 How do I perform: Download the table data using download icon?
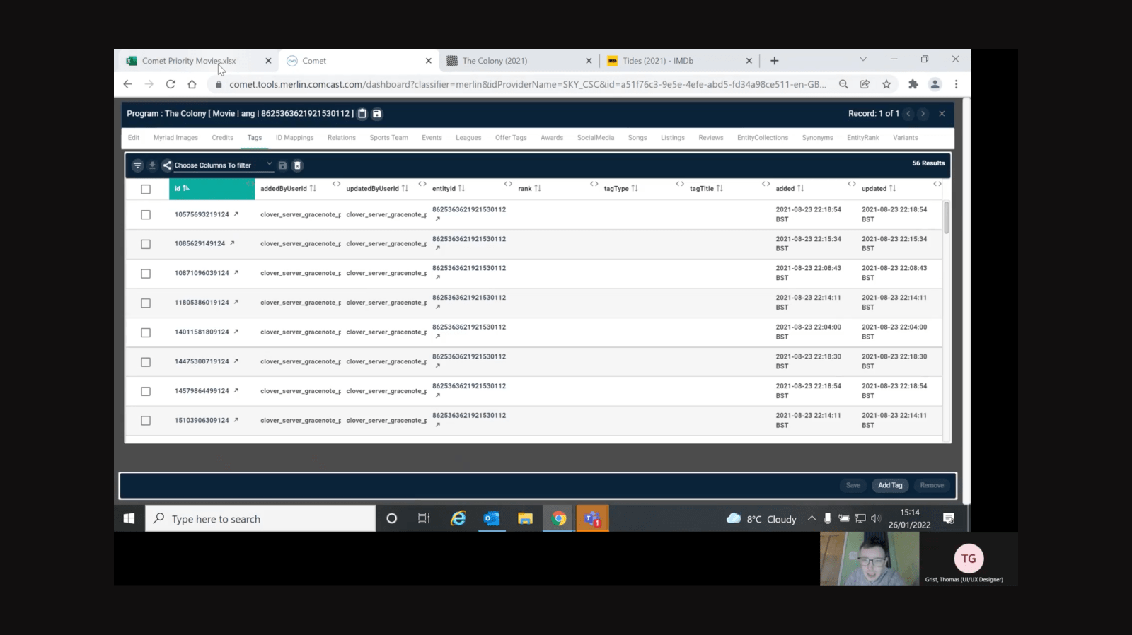tap(152, 165)
